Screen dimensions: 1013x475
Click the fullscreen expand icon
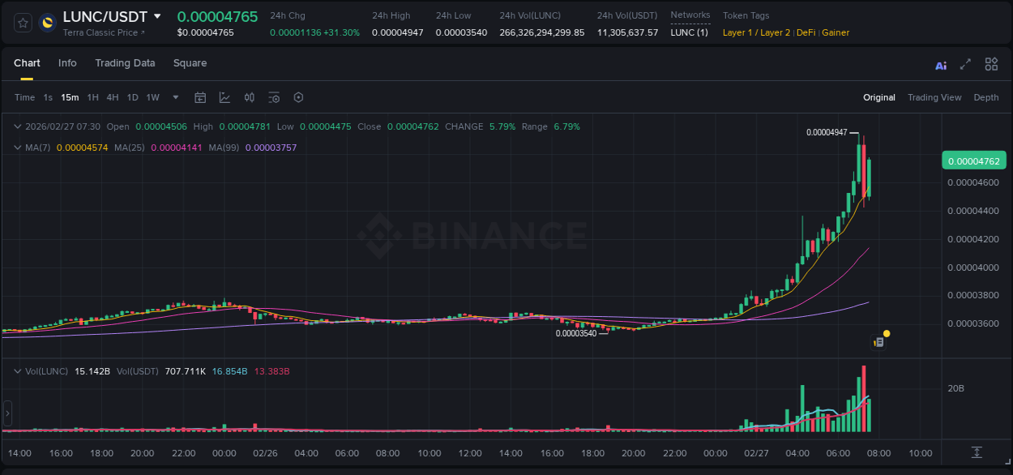(966, 63)
